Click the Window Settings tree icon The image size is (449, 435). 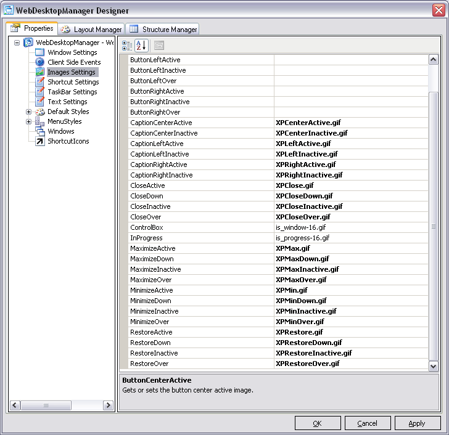click(x=40, y=52)
